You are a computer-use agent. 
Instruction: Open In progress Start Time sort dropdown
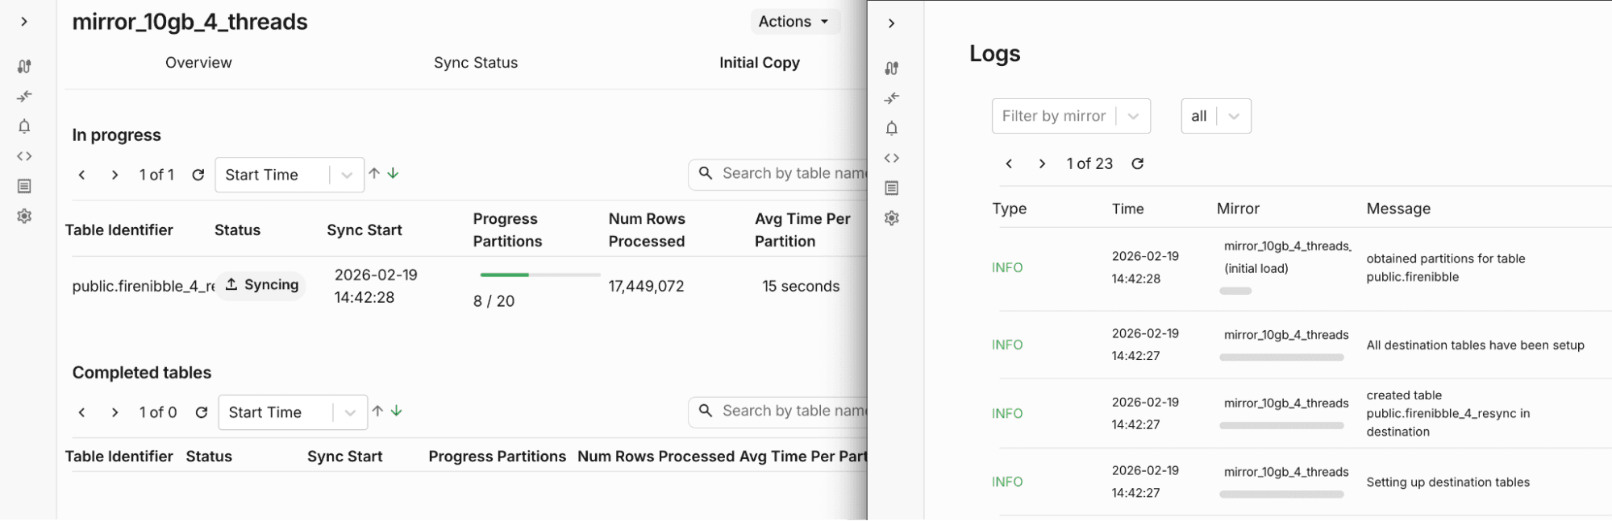(x=289, y=175)
